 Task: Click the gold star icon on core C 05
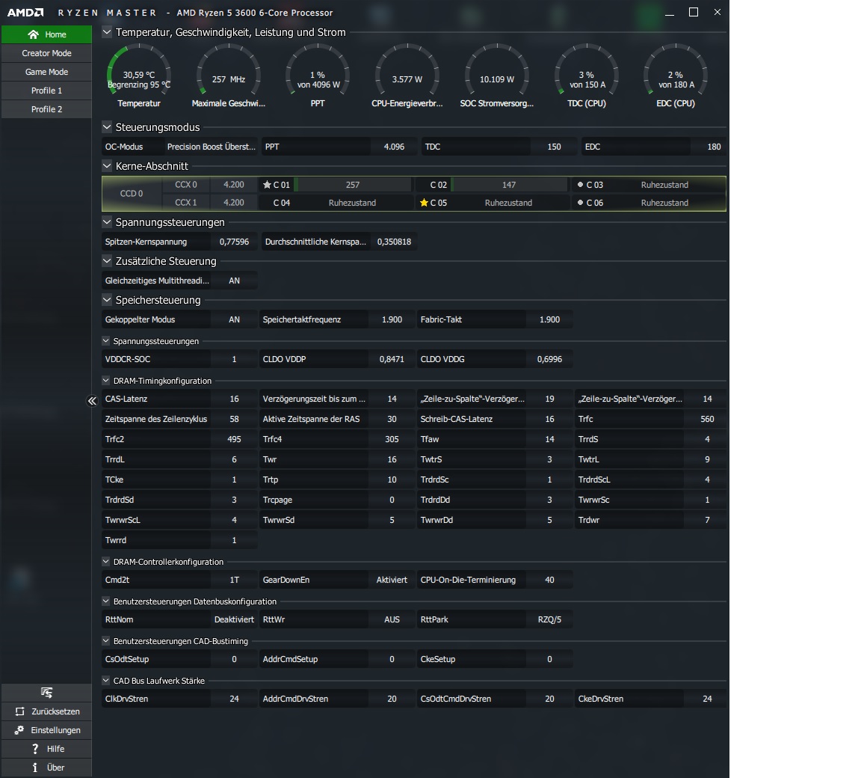[424, 203]
